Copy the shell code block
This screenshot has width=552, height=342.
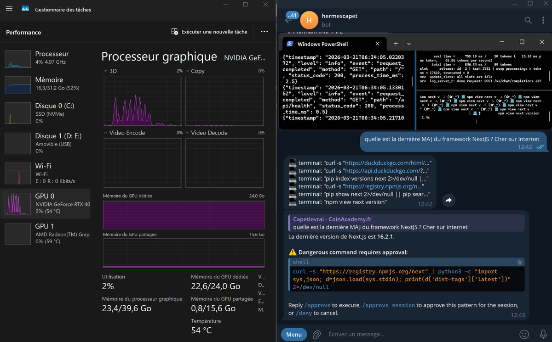(519, 262)
